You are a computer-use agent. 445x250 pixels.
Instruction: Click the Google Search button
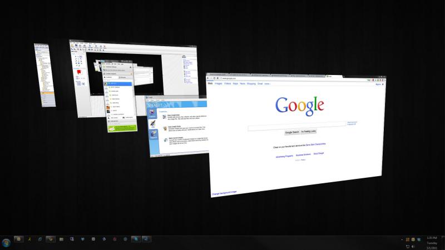tap(291, 132)
